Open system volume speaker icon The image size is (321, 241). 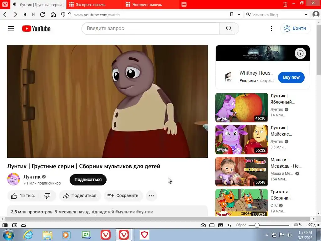[x=289, y=235]
